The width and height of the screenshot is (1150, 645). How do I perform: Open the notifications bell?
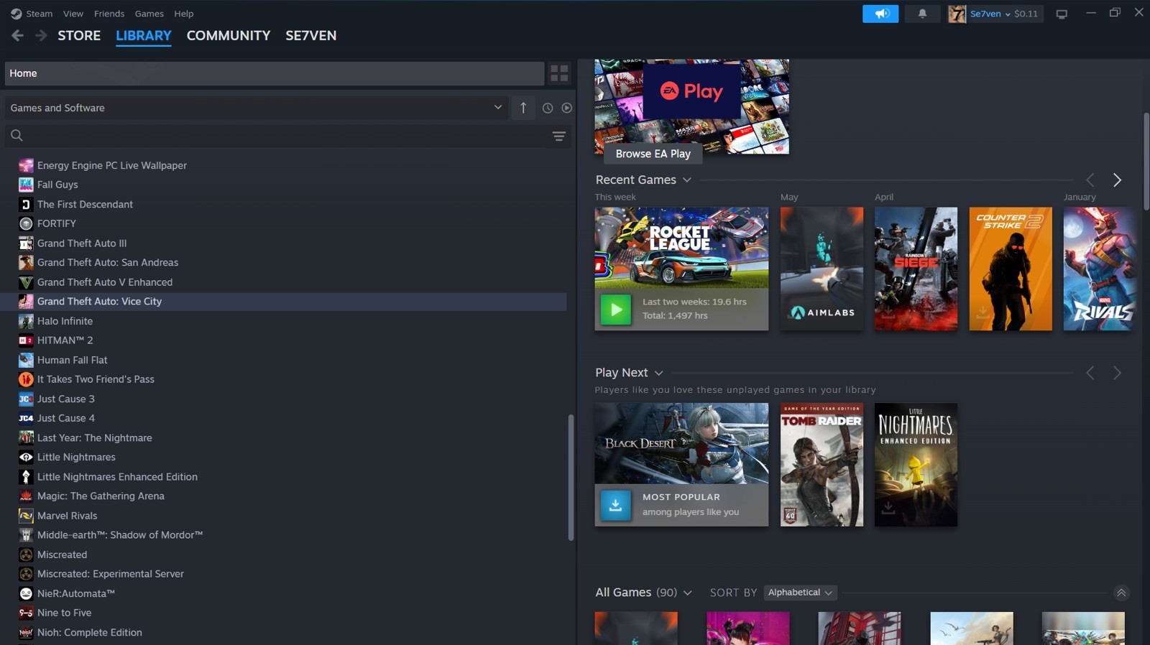[x=922, y=14]
